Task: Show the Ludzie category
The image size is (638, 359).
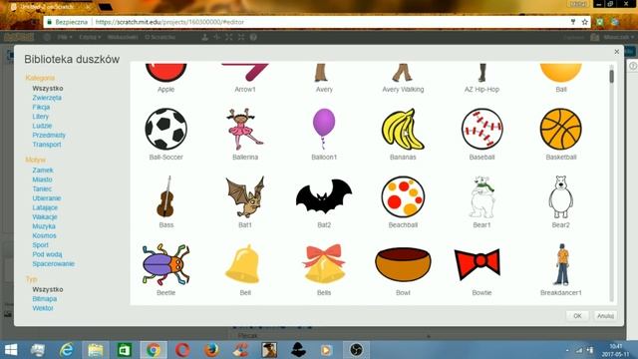Action: [x=42, y=126]
